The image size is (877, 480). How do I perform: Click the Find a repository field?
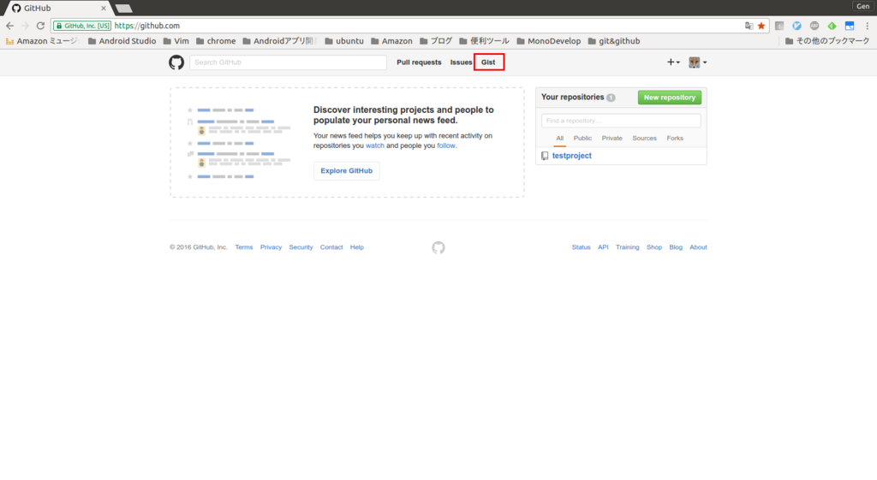(x=621, y=121)
